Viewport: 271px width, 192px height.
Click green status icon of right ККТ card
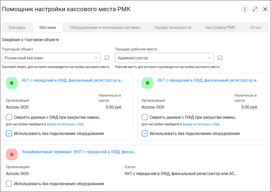(147, 83)
